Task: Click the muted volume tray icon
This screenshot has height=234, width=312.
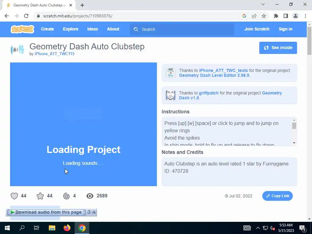Action: pyautogui.click(x=272, y=228)
